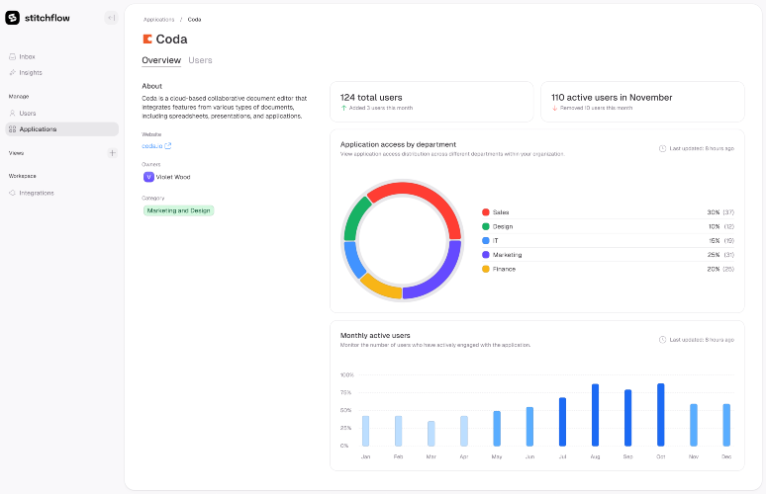This screenshot has width=766, height=494.
Task: Click the Monthly active users heading
Action: coord(375,336)
